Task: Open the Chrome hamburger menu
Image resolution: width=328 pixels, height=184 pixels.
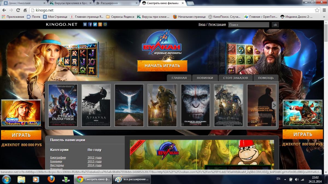Action: 324,10
